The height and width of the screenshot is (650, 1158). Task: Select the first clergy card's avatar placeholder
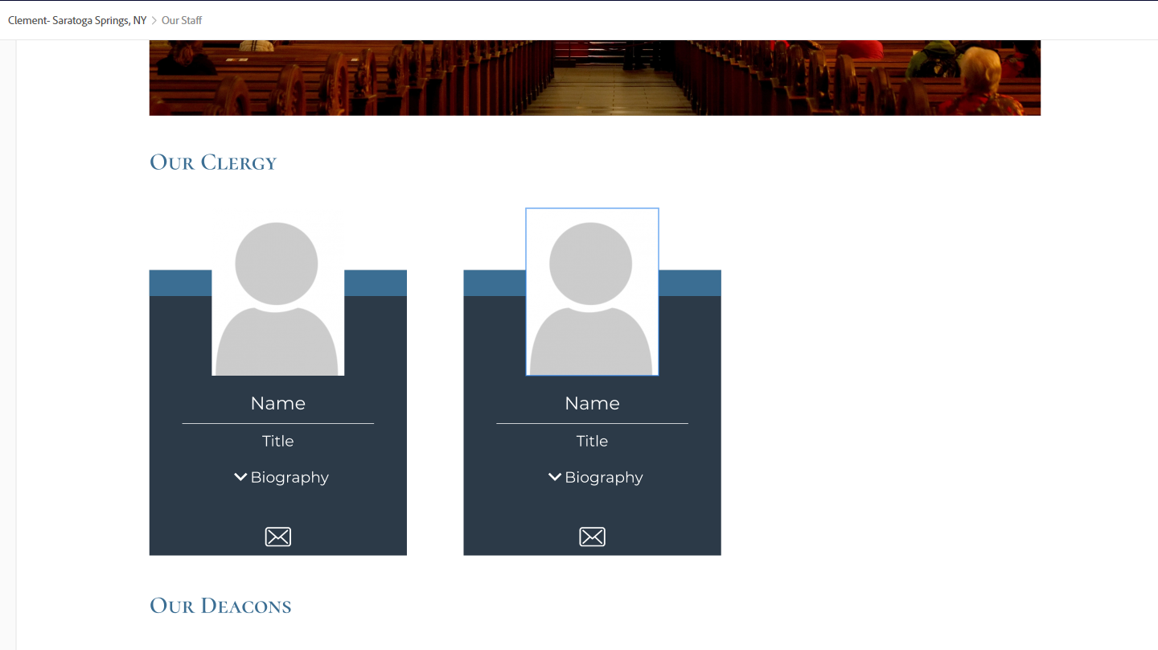click(277, 298)
